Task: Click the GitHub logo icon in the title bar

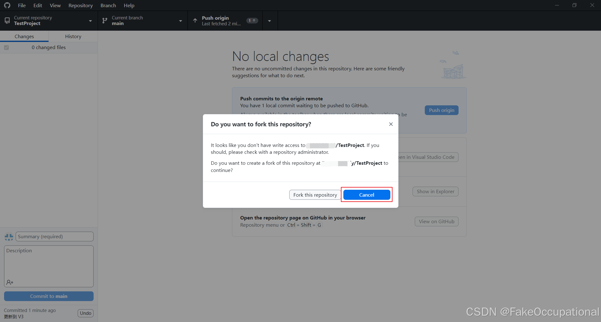Action: pos(7,5)
